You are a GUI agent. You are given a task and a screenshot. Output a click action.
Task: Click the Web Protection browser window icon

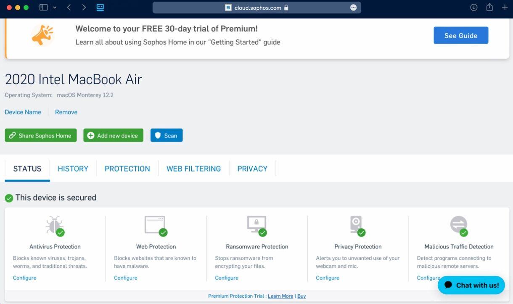156,226
